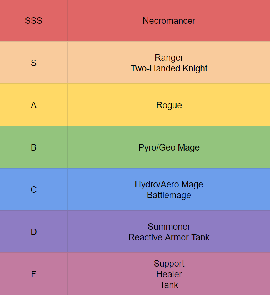Click the Reactive Armor Tank text

tap(169, 237)
